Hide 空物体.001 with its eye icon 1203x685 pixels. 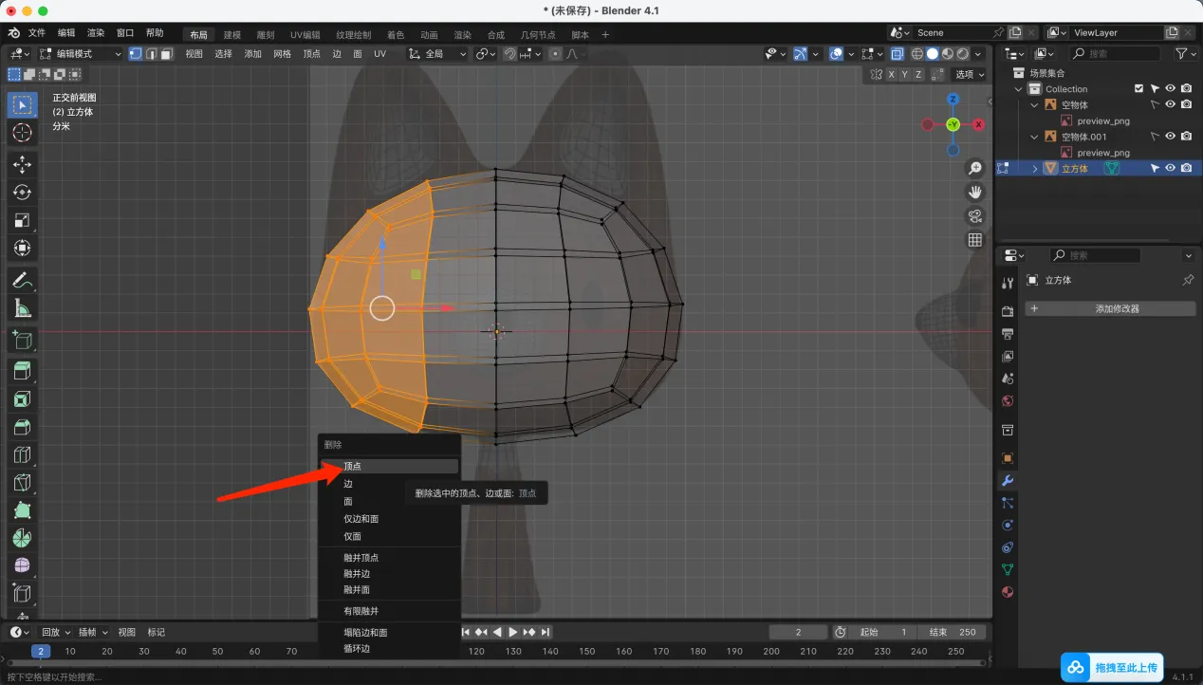pos(1170,137)
